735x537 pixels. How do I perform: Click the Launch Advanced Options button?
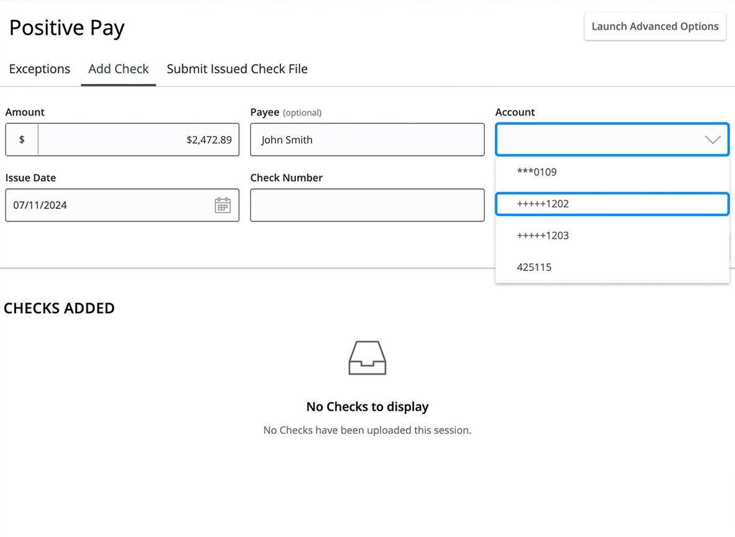pyautogui.click(x=655, y=27)
